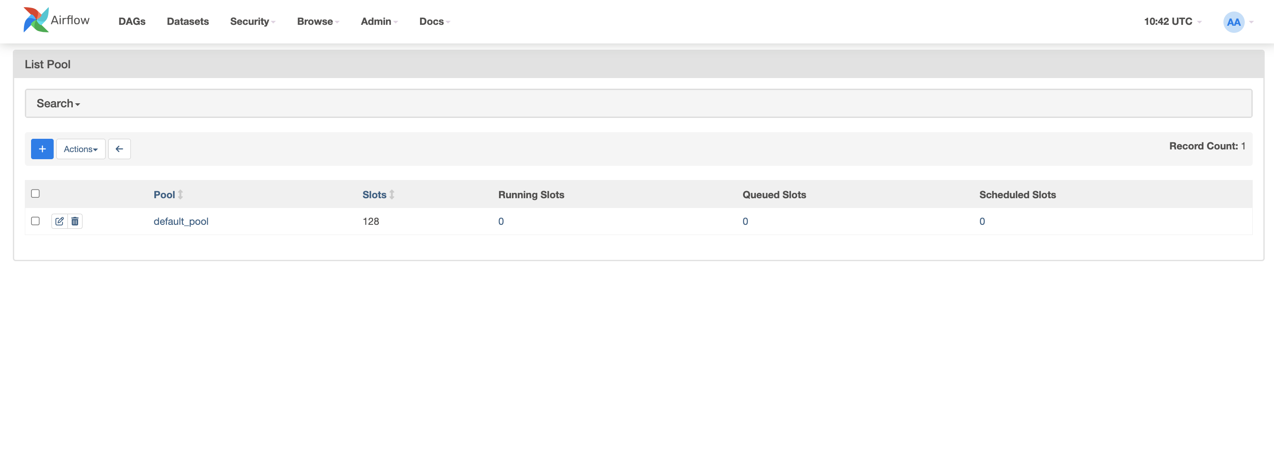Click the Running Slots zero link
Viewport: 1274px width, 470px height.
pyautogui.click(x=501, y=221)
